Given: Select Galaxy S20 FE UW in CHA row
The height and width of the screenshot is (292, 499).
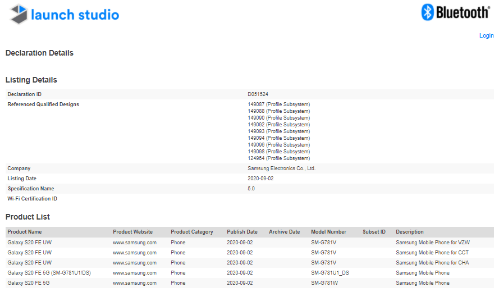Looking at the screenshot, I should click(x=30, y=263).
